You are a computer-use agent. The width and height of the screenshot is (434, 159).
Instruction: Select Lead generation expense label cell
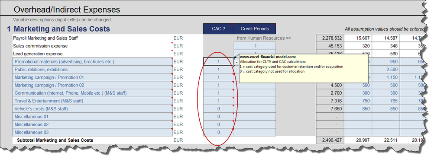[92, 54]
